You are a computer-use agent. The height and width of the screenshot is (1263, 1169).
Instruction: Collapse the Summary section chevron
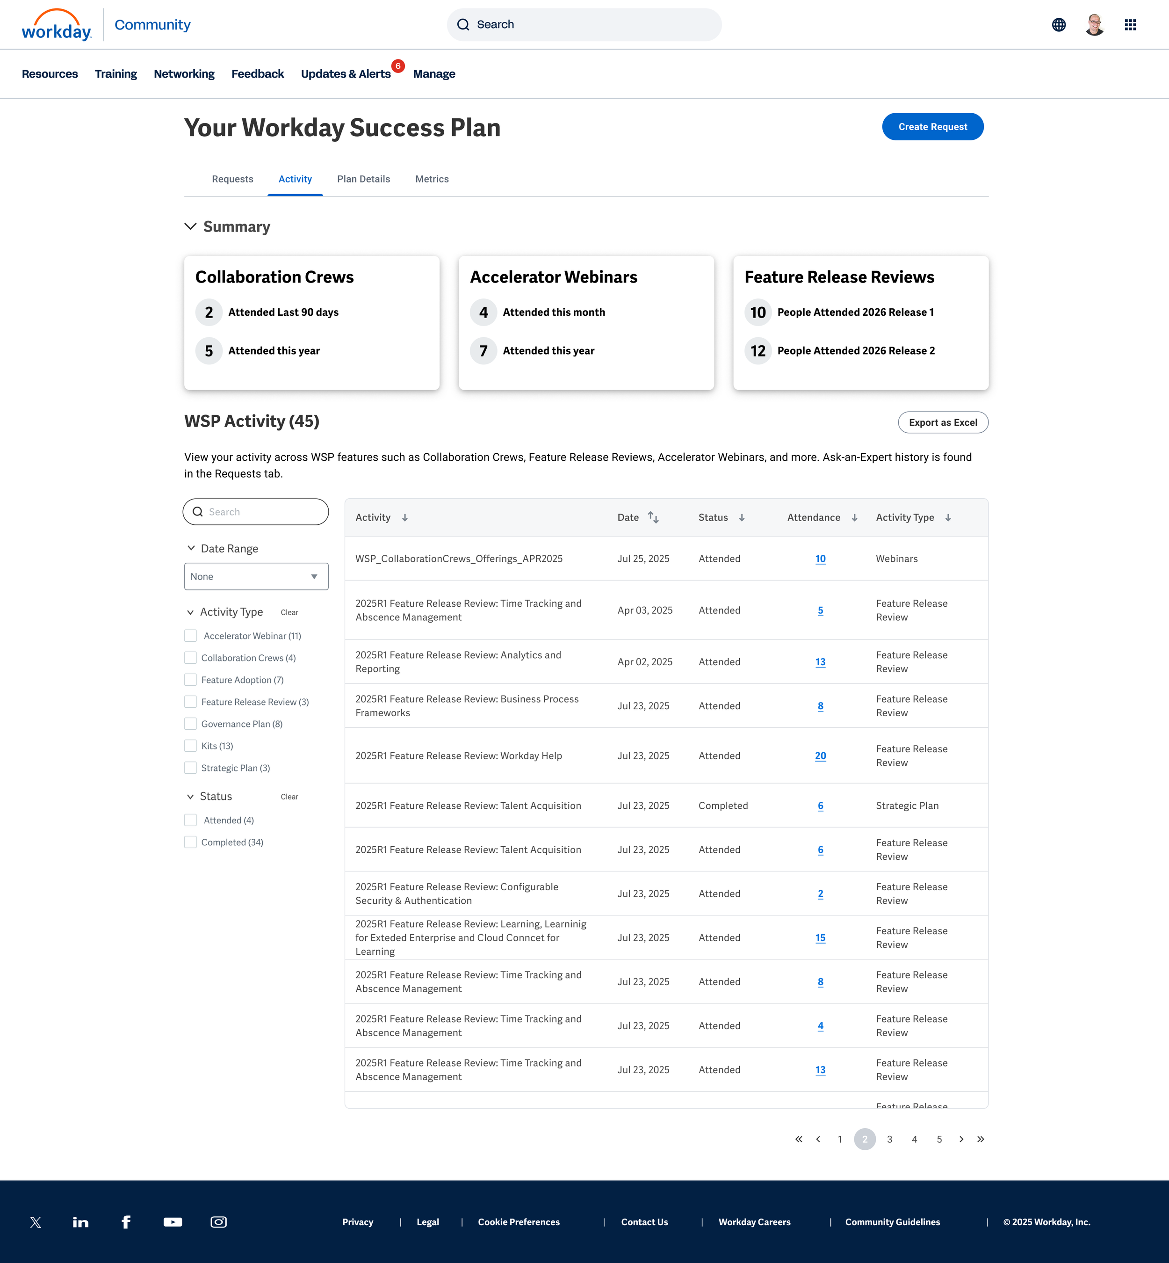click(x=190, y=226)
